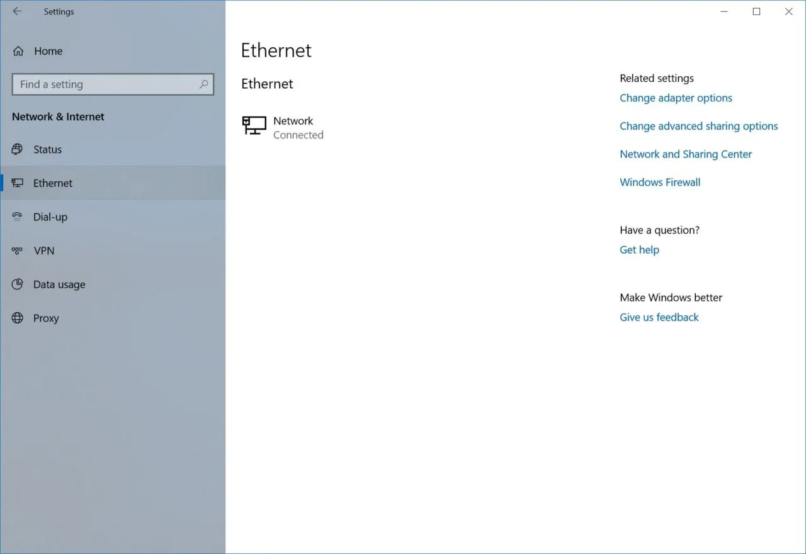Click the Status globe icon
806x554 pixels.
pos(18,149)
